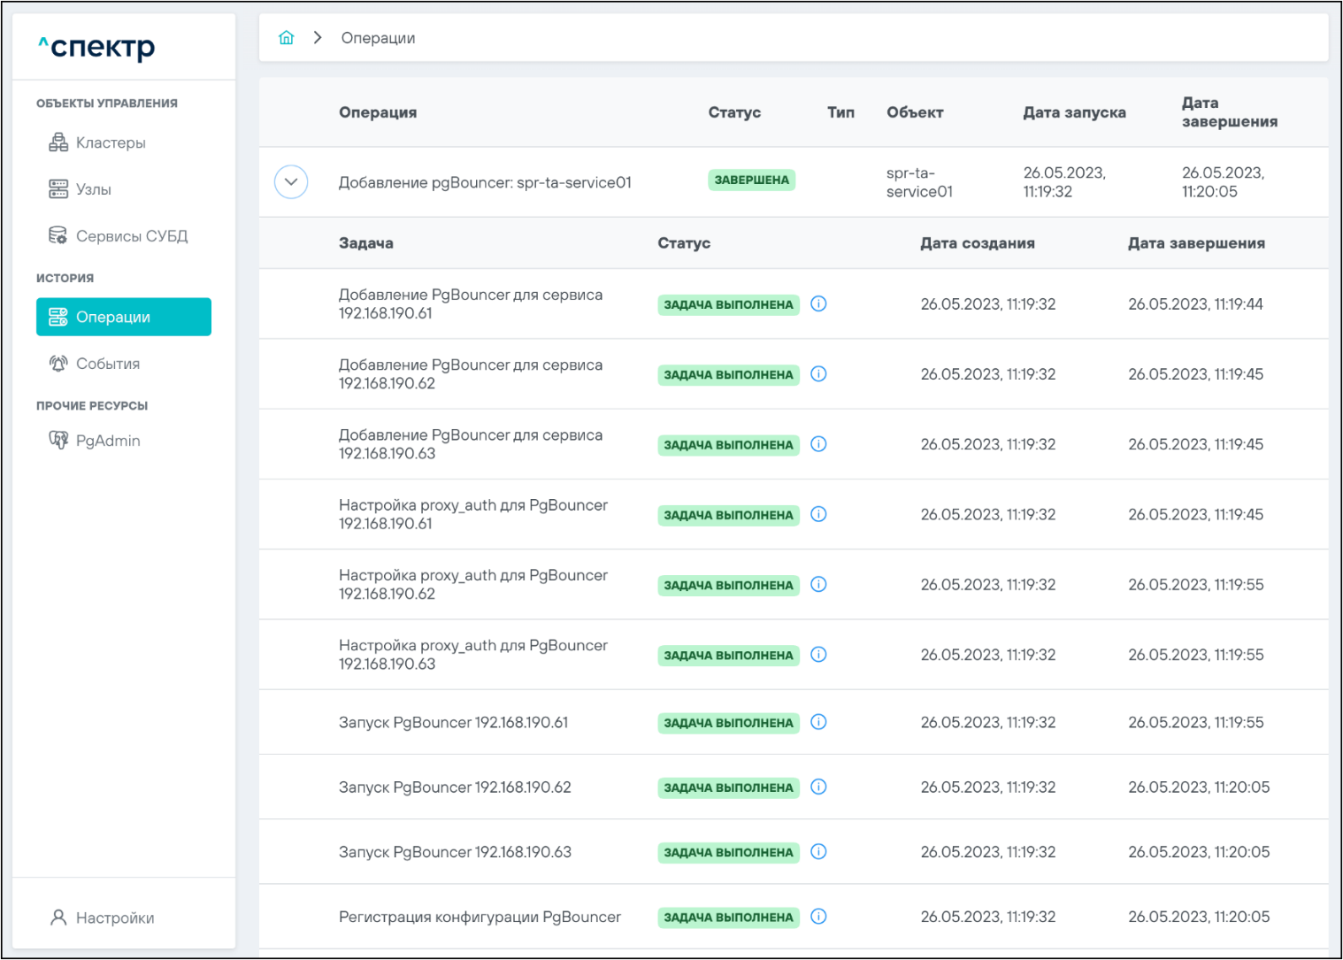Click the Операции breadcrumb text
Viewport: 1343px width, 960px height.
coord(378,38)
